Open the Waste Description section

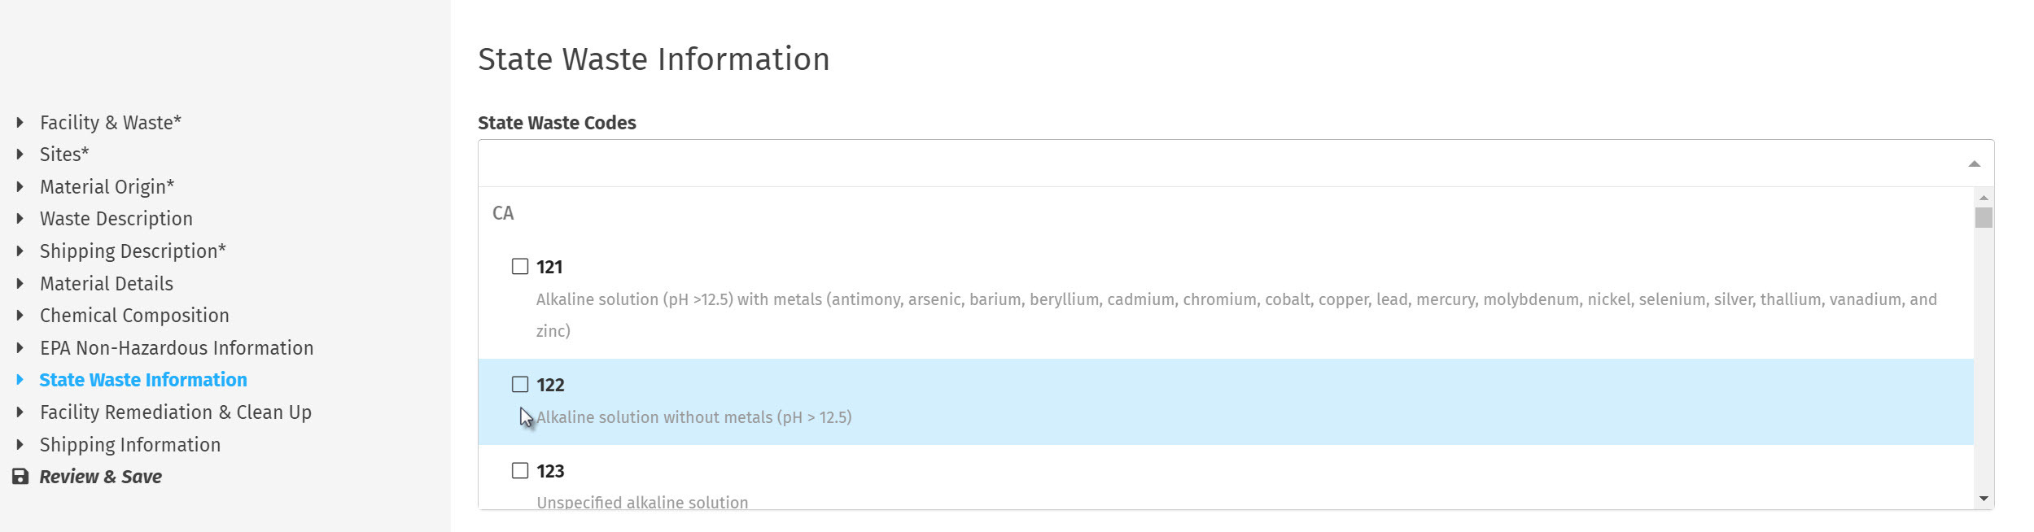tap(116, 218)
